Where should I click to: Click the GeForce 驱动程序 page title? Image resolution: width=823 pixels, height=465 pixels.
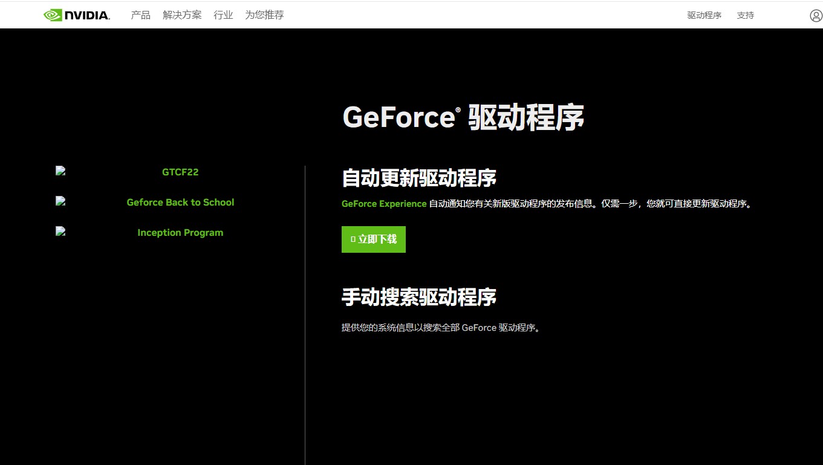(x=463, y=117)
